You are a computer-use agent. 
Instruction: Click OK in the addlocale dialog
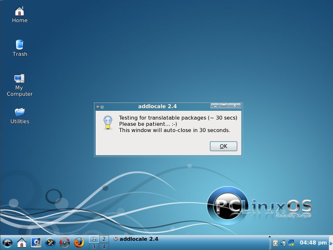coord(224,146)
